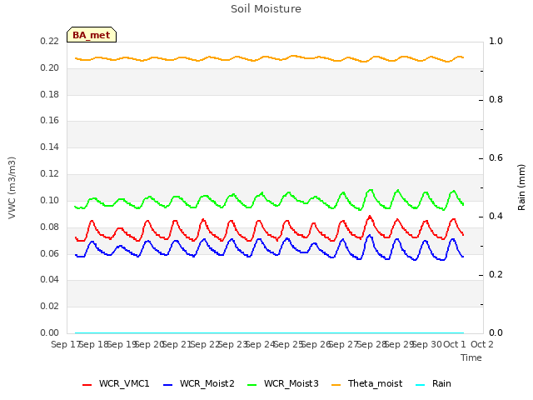Click the cyan Rain legend swatch
The image size is (533, 400).
click(x=420, y=385)
